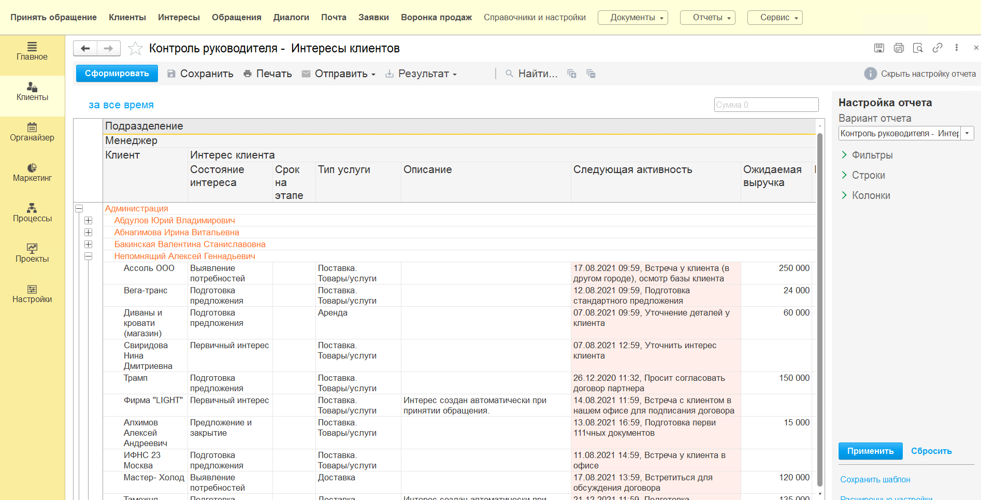Click the Сбросить link
Image resolution: width=981 pixels, height=500 pixels.
pyautogui.click(x=931, y=451)
